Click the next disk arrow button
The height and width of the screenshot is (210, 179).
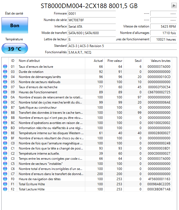174,5
